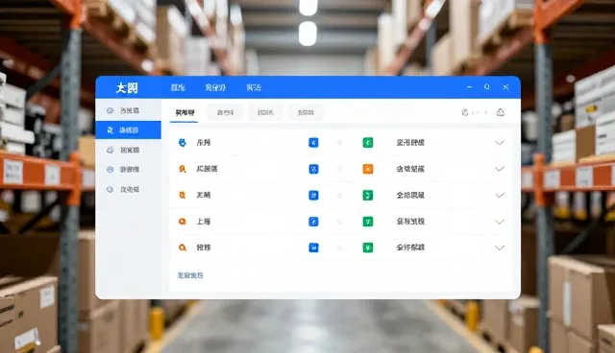This screenshot has height=353, width=615.
Task: Click the green square icon in the first row
Action: click(x=368, y=143)
